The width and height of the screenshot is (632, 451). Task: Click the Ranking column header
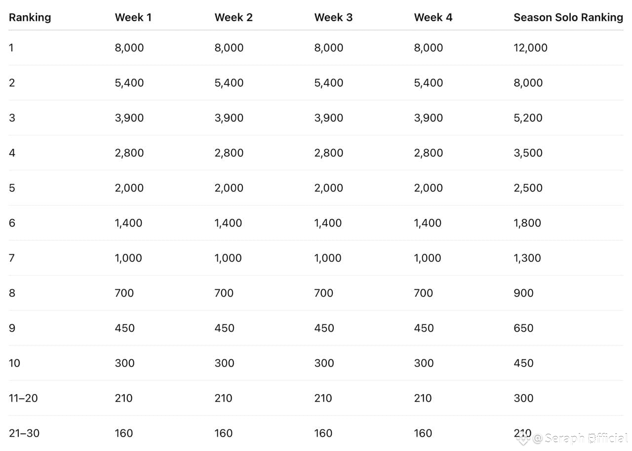[x=30, y=17]
